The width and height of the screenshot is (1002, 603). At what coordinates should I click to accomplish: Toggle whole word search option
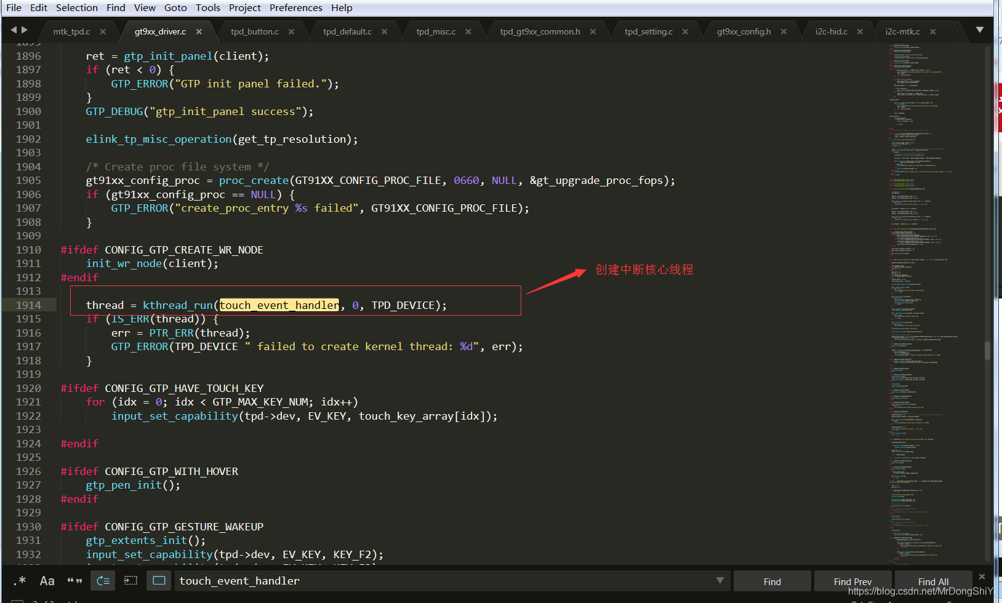pos(74,581)
